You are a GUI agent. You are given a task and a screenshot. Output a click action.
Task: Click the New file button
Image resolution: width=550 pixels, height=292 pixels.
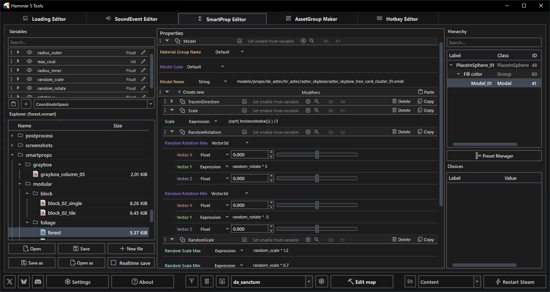(x=131, y=249)
